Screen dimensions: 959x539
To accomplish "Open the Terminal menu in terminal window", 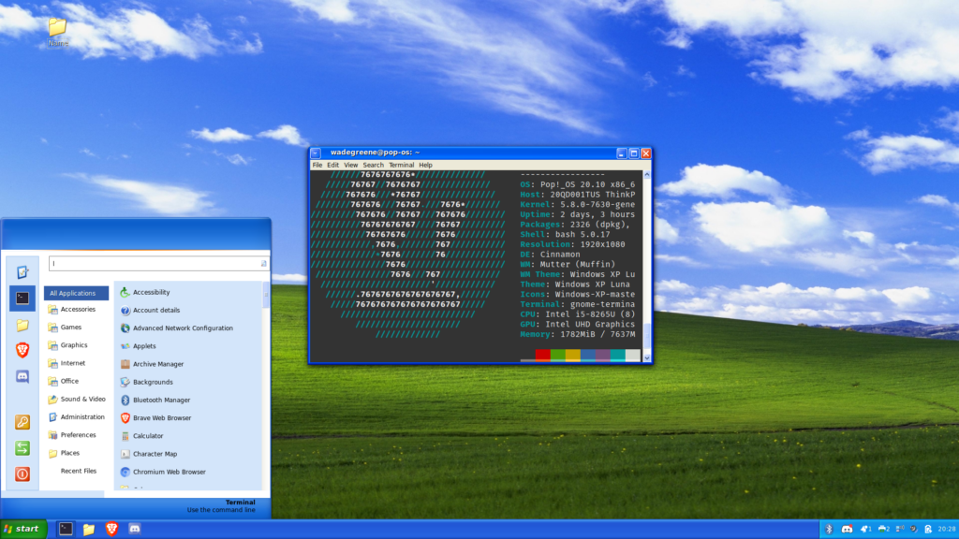I will tap(401, 165).
